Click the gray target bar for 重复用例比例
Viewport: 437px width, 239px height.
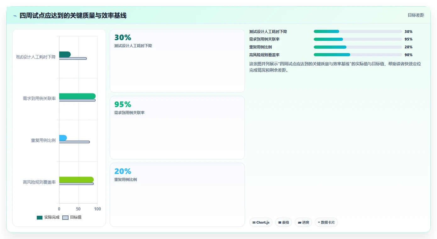pos(74,142)
